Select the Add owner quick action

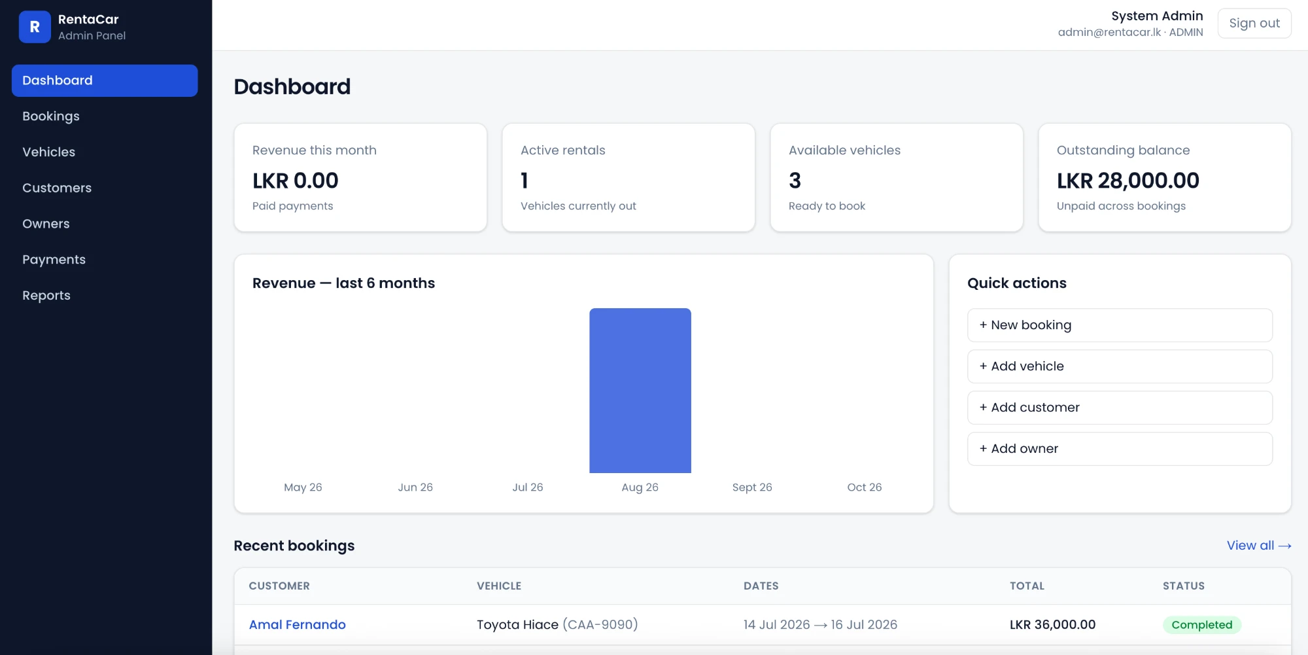tap(1120, 449)
